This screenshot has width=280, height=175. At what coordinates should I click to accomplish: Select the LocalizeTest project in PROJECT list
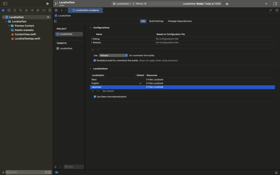69,34
